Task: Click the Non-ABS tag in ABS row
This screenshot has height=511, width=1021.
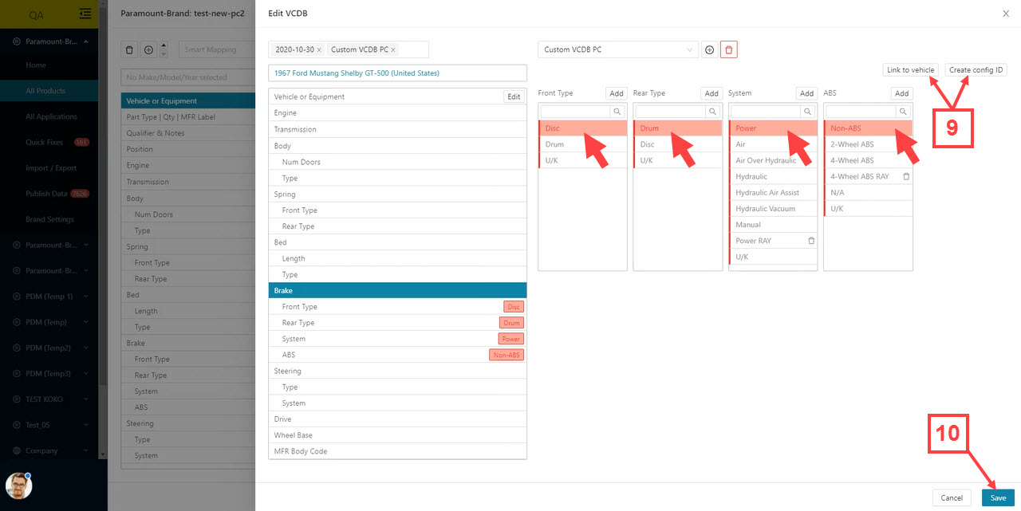Action: click(507, 355)
